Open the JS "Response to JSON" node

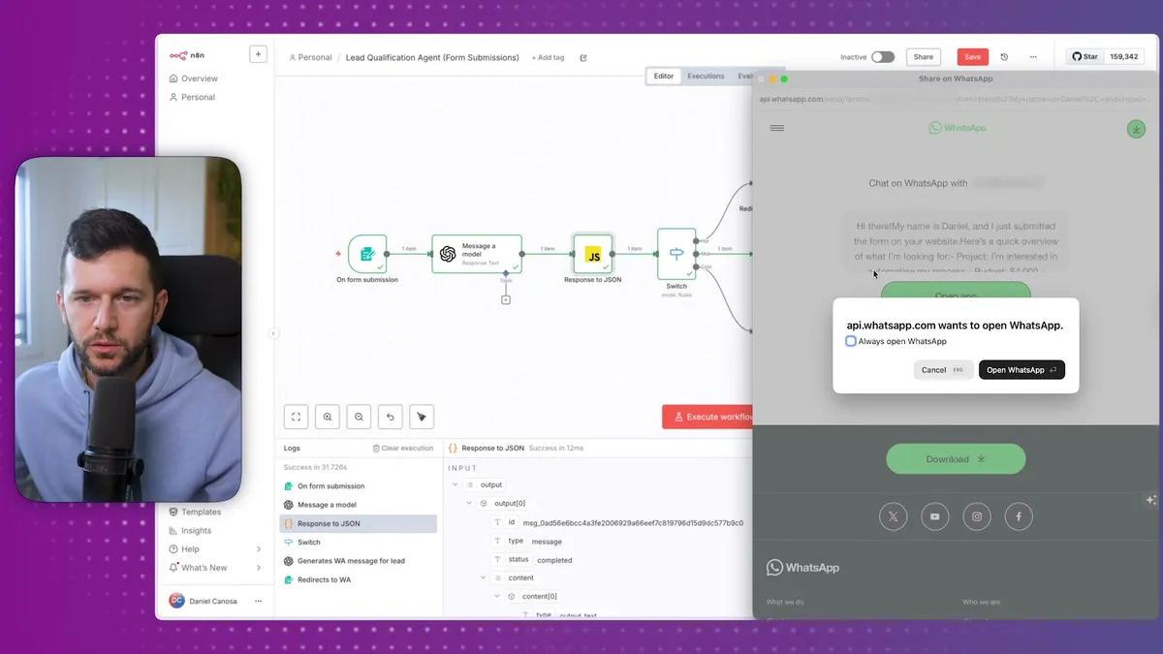pos(592,253)
